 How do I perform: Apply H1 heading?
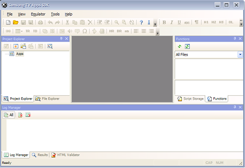[206, 22]
